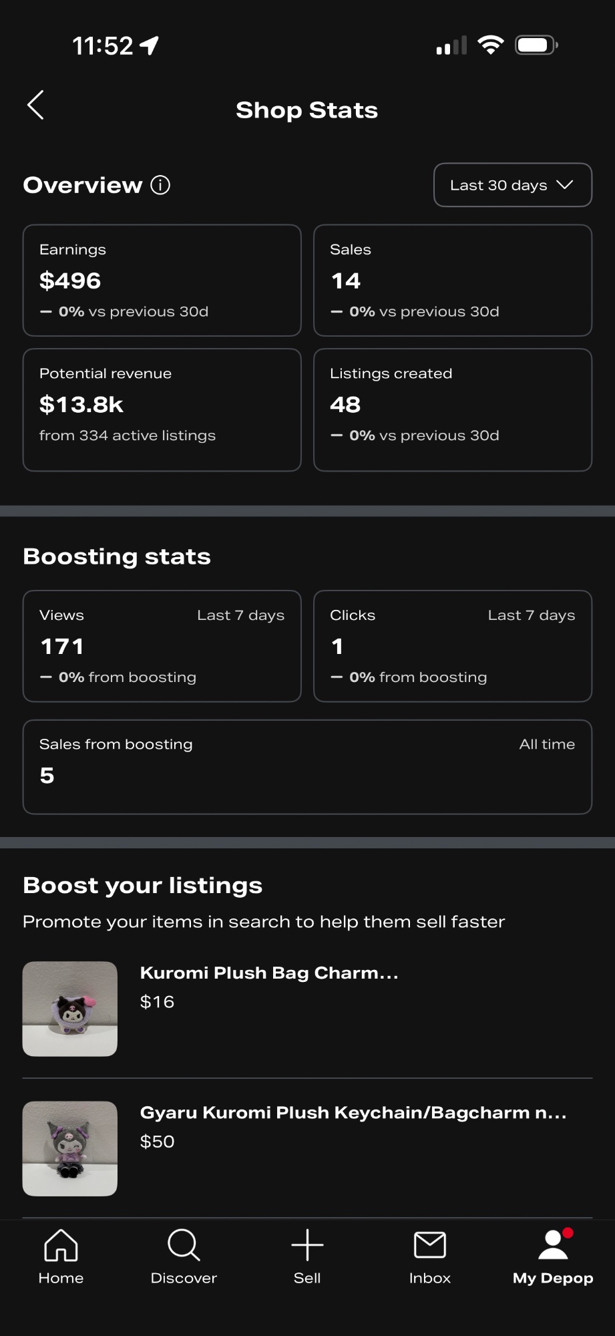Image resolution: width=615 pixels, height=1336 pixels.
Task: Click the chevron in date range selector
Action: point(565,184)
